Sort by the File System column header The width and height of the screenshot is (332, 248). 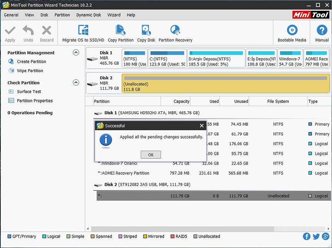tap(278, 101)
